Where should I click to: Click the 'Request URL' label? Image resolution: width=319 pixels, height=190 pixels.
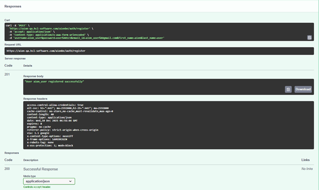(13, 44)
